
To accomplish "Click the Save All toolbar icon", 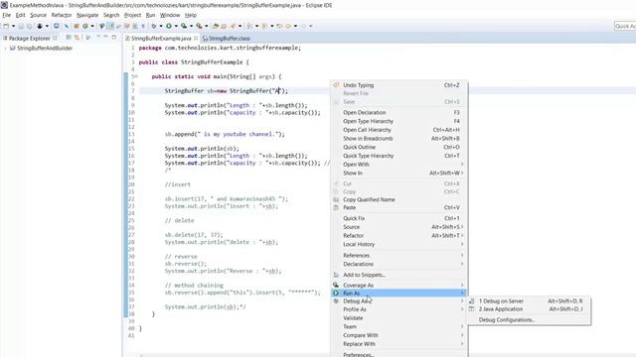I will 29,26.
